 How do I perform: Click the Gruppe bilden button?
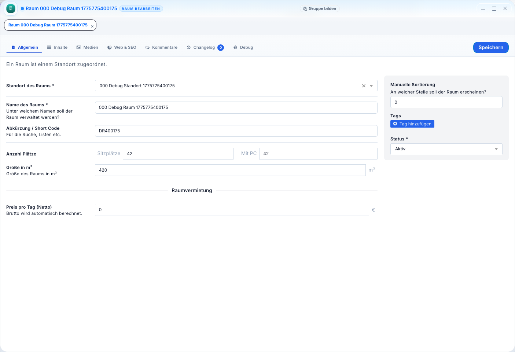[320, 8]
